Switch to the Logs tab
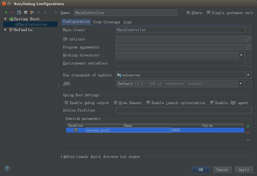 128,22
